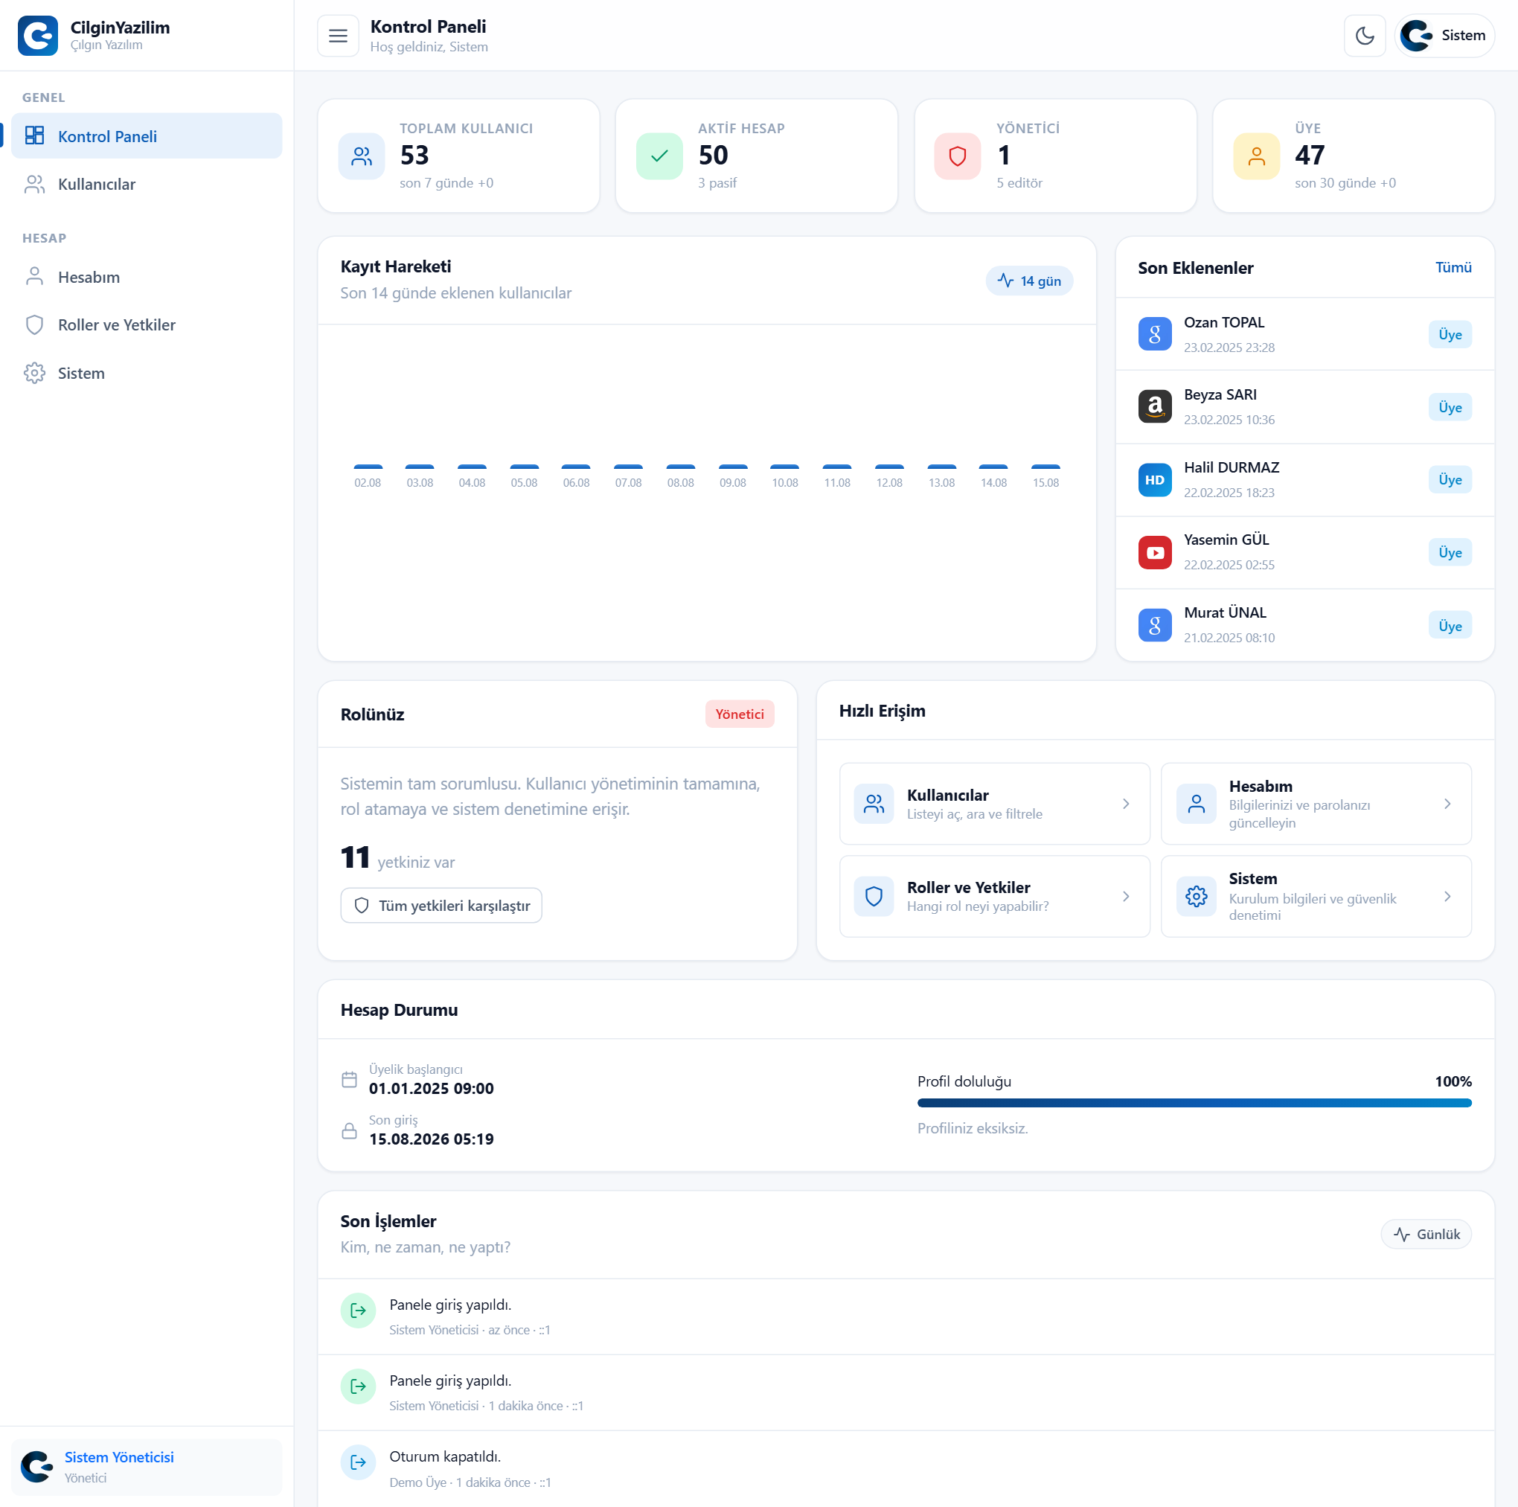Open Sistem Yöneticisi profile card in sidebar
1518x1507 pixels.
click(x=146, y=1466)
